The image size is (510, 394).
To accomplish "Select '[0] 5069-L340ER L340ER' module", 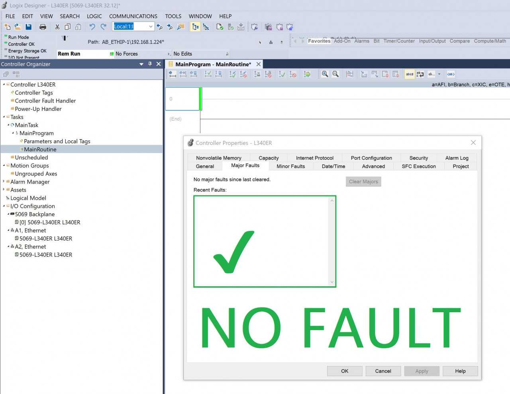I will coord(50,223).
